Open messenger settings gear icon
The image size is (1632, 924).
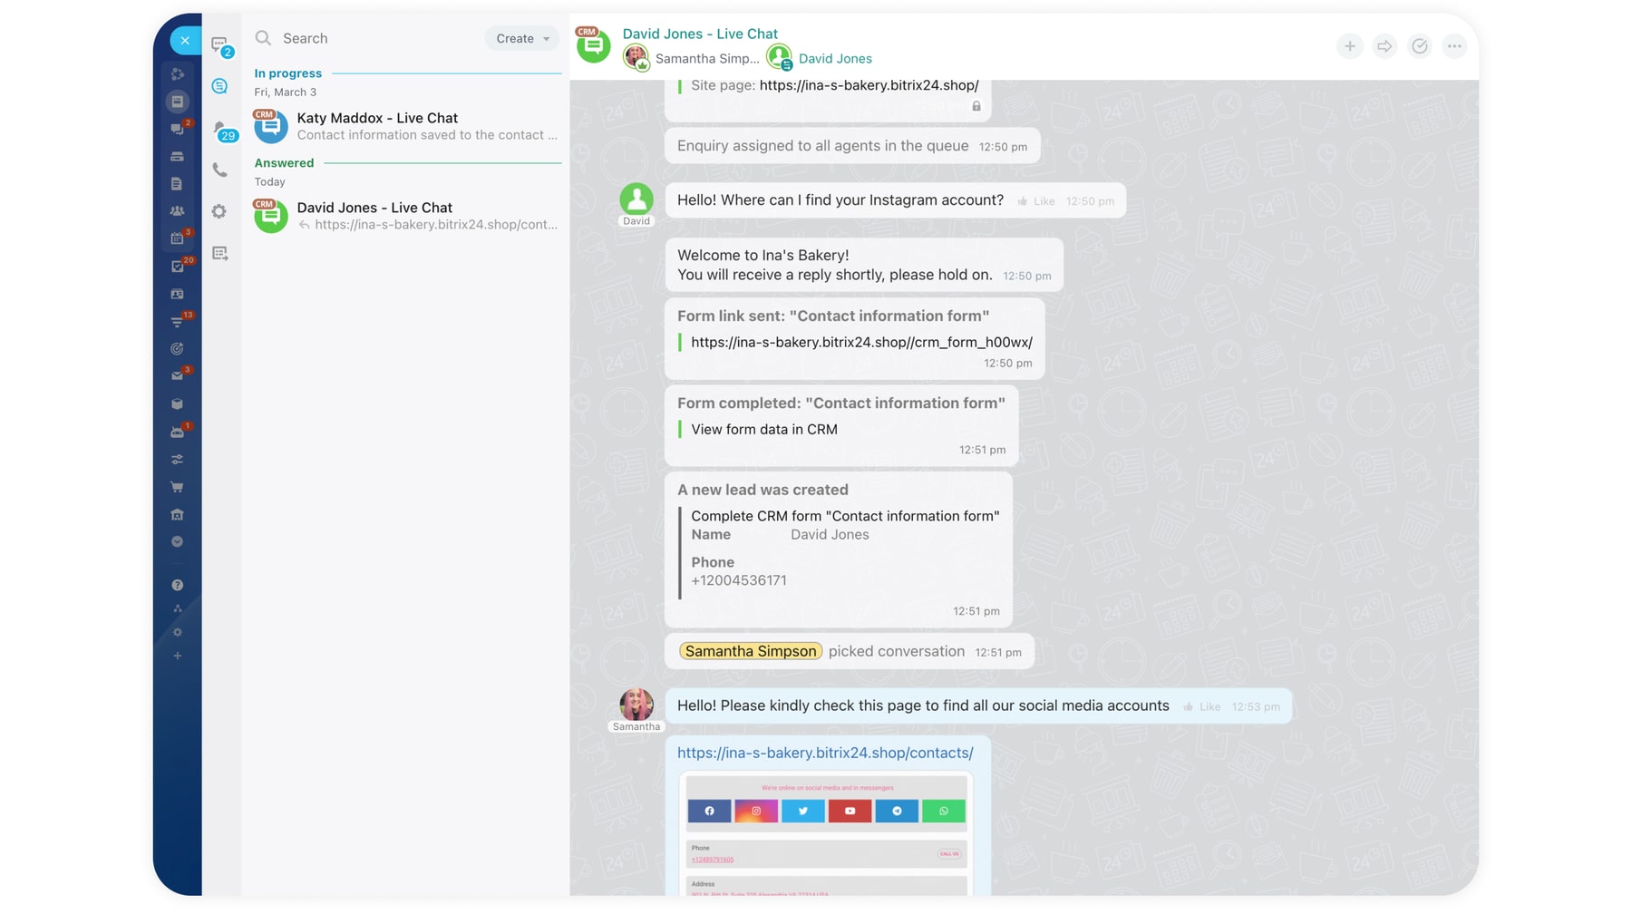219,211
